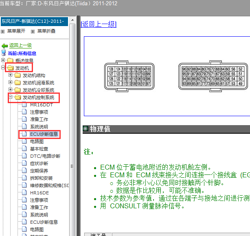The width and height of the screenshot is (250, 236).
Task: Click the 发动机控制系统 open folder icon
Action: (18, 97)
